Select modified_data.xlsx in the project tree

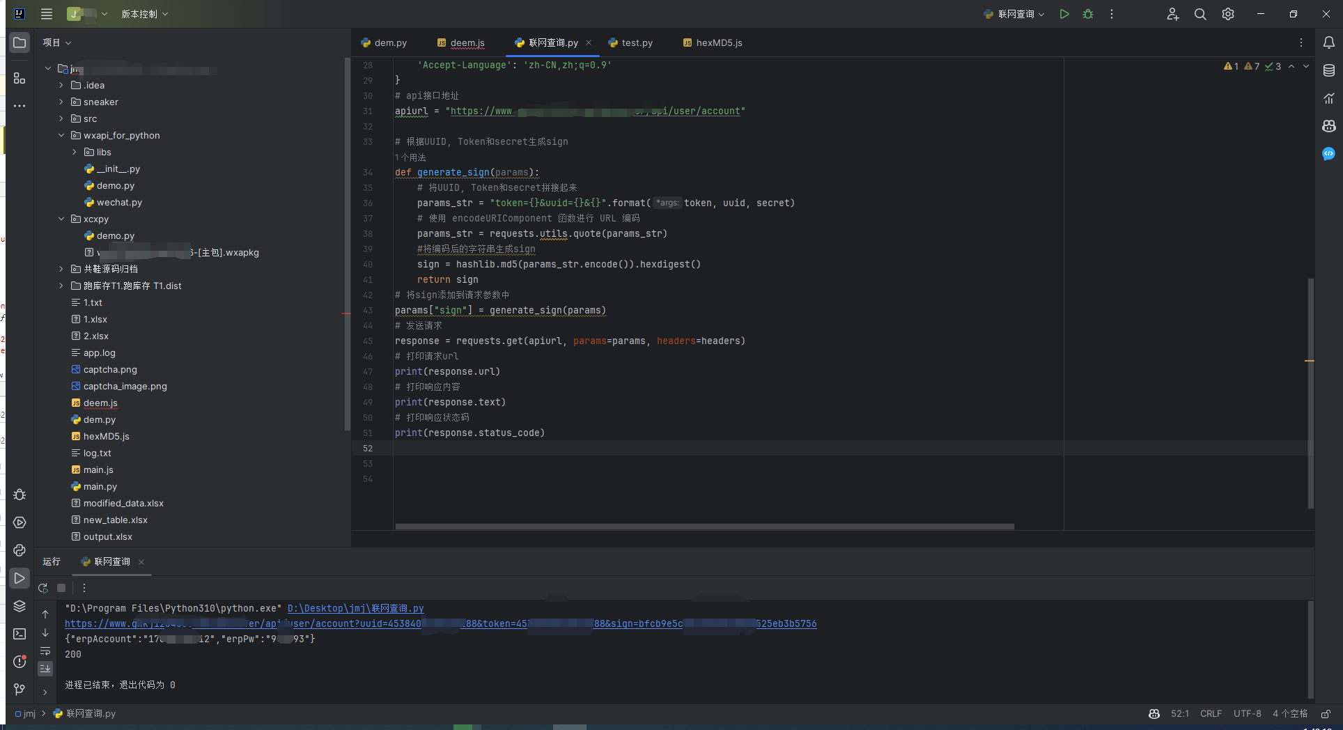(123, 503)
